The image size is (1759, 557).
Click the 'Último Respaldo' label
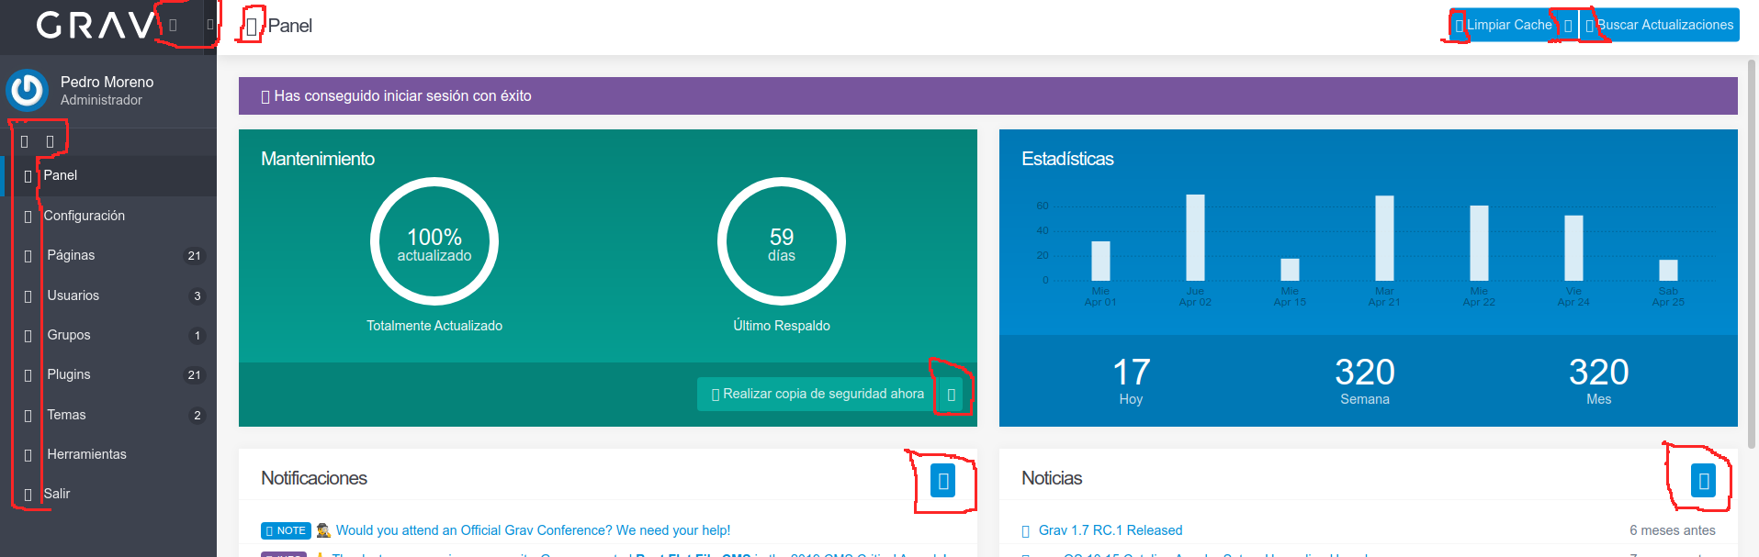782,326
